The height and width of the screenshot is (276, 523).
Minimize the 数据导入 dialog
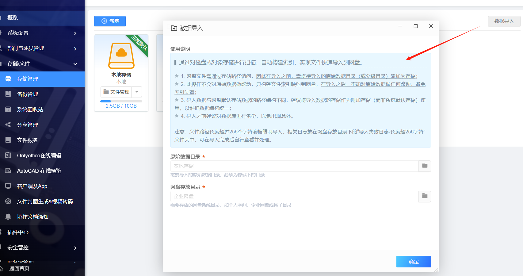(x=400, y=26)
